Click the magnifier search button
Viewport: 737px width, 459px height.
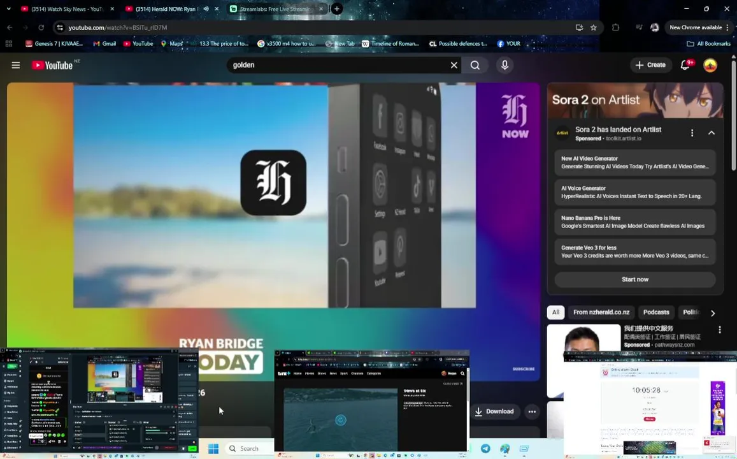475,65
